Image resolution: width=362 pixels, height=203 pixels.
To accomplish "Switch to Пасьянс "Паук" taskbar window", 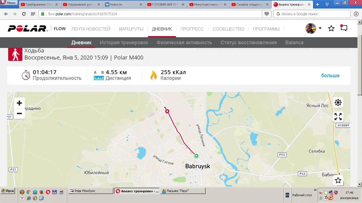I will 183,191.
